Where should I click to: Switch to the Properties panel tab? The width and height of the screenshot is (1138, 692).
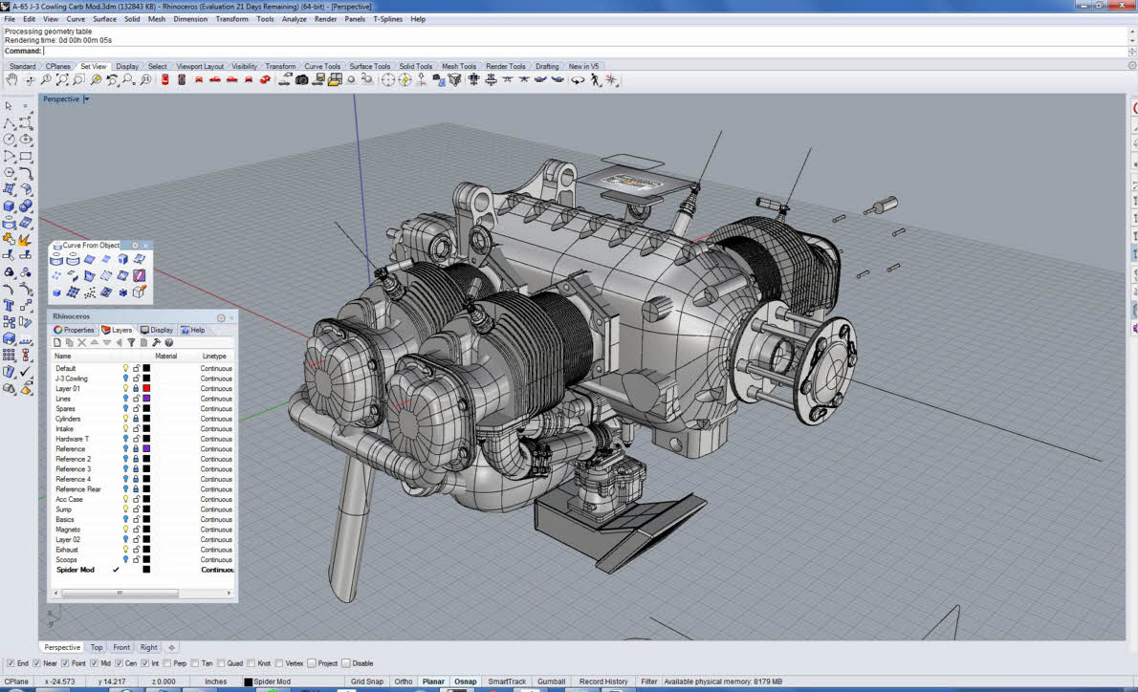pyautogui.click(x=74, y=330)
